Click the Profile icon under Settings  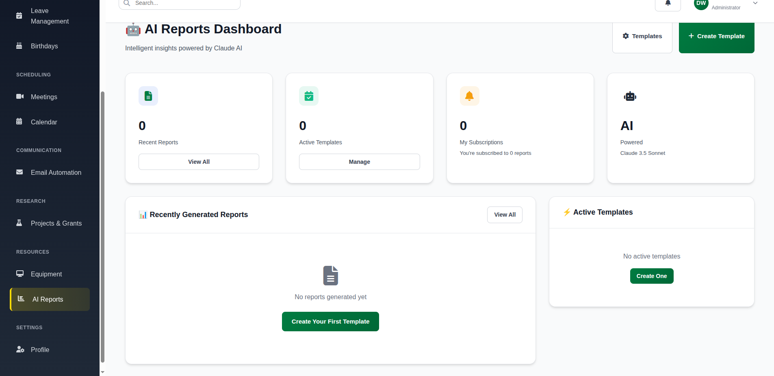pos(20,349)
